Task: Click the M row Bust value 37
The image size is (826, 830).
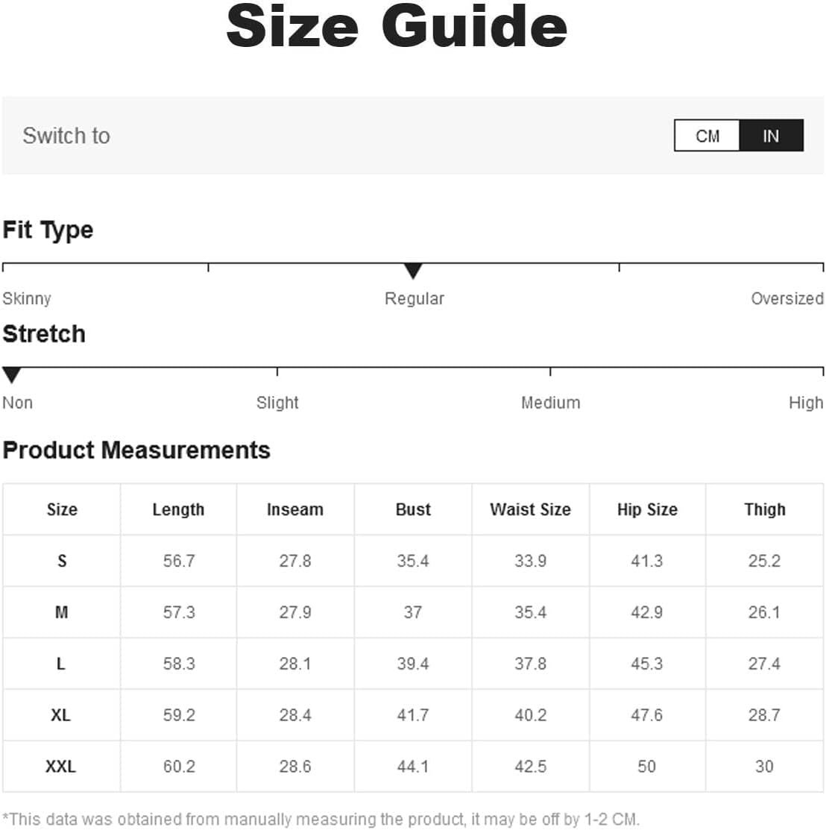Action: 413,612
